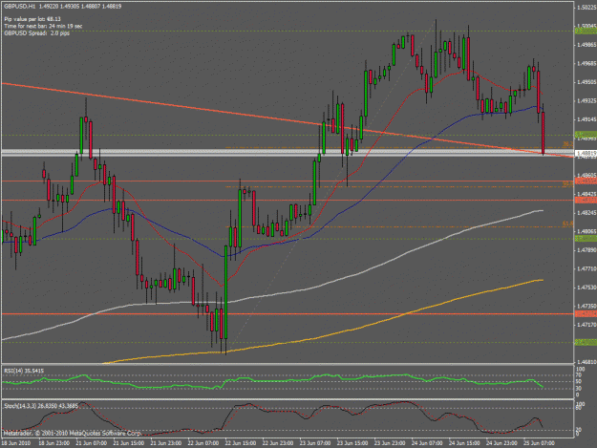Click the '21 Jun 23:00' time axis label
597x448 pixels.
point(165,443)
